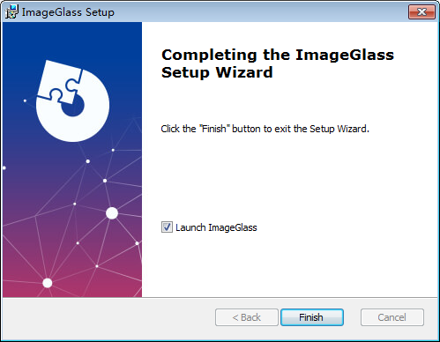Close the ImageGlass Setup window
Viewport: 440px width, 342px height.
click(421, 11)
